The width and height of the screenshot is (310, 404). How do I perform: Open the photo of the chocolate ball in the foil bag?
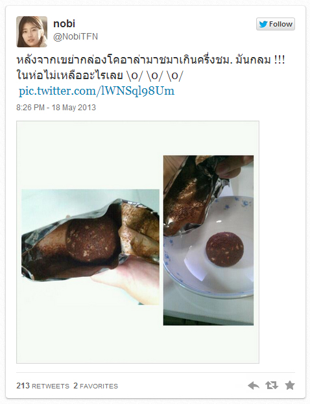pyautogui.click(x=90, y=247)
